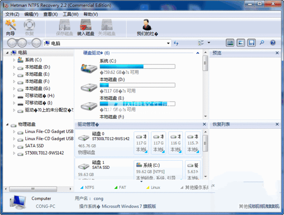Click the FAT legend label
284x215 pixels.
pyautogui.click(x=122, y=187)
